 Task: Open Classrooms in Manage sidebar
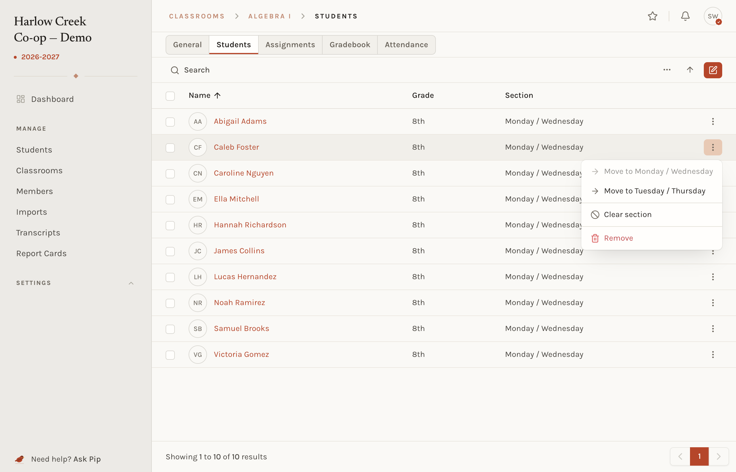click(39, 170)
